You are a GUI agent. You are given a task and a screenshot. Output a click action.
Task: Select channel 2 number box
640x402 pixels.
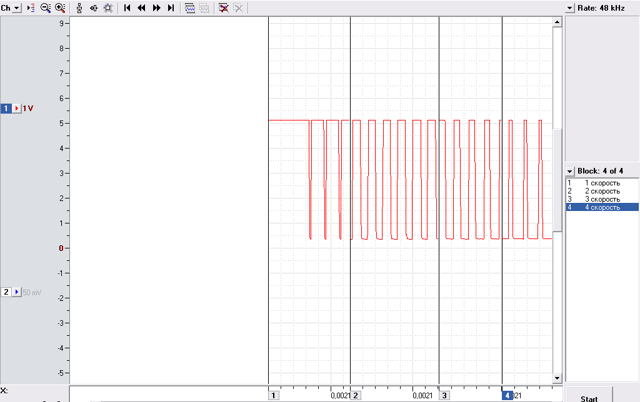[6, 292]
